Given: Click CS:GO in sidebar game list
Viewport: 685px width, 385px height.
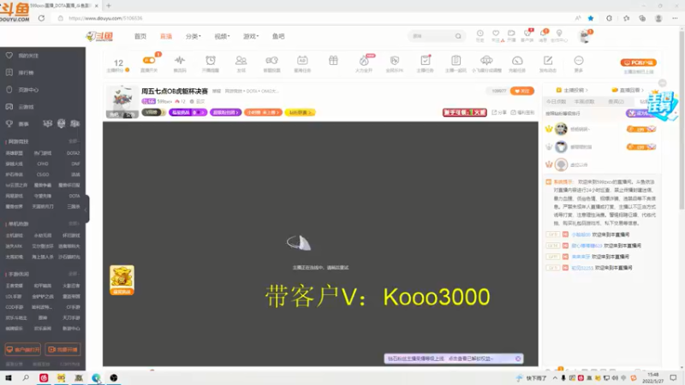Looking at the screenshot, I should (43, 175).
